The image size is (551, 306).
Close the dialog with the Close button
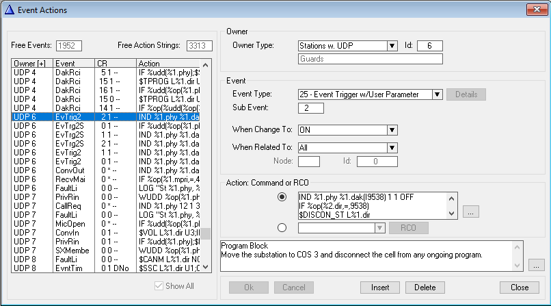tap(519, 287)
